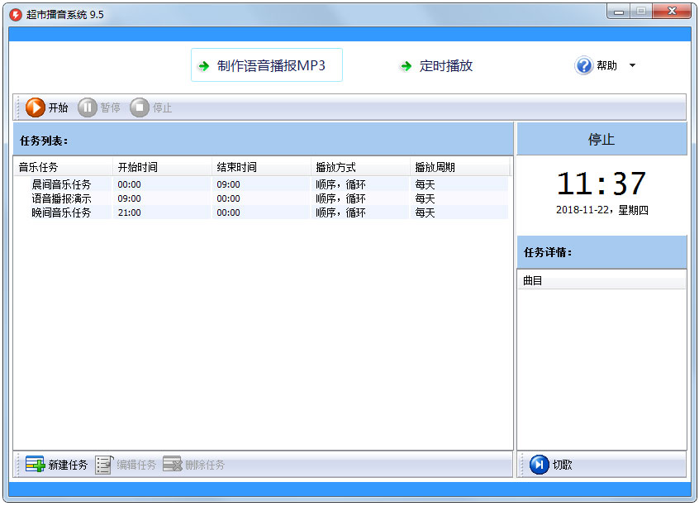Click 每天 in 晚间音乐任务 row
The width and height of the screenshot is (699, 506).
point(425,212)
